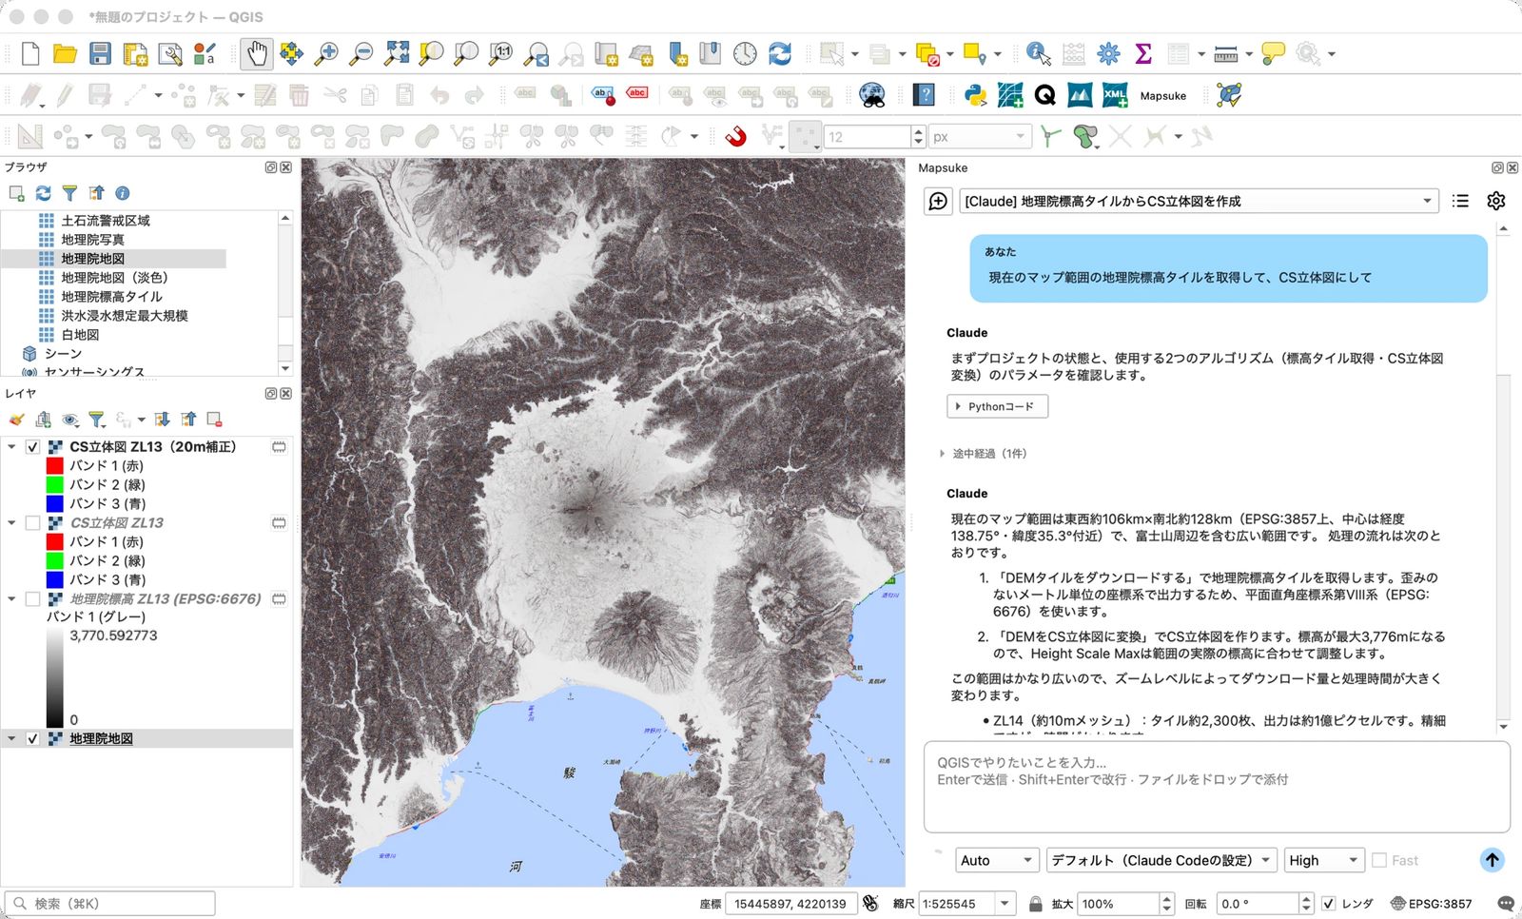Viewport: 1522px width, 919px height.
Task: Click the grayscale elevation ramp legend
Action: [55, 678]
